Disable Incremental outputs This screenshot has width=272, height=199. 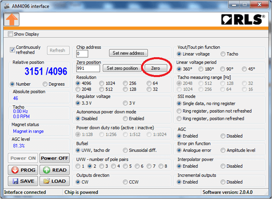pos(232,182)
